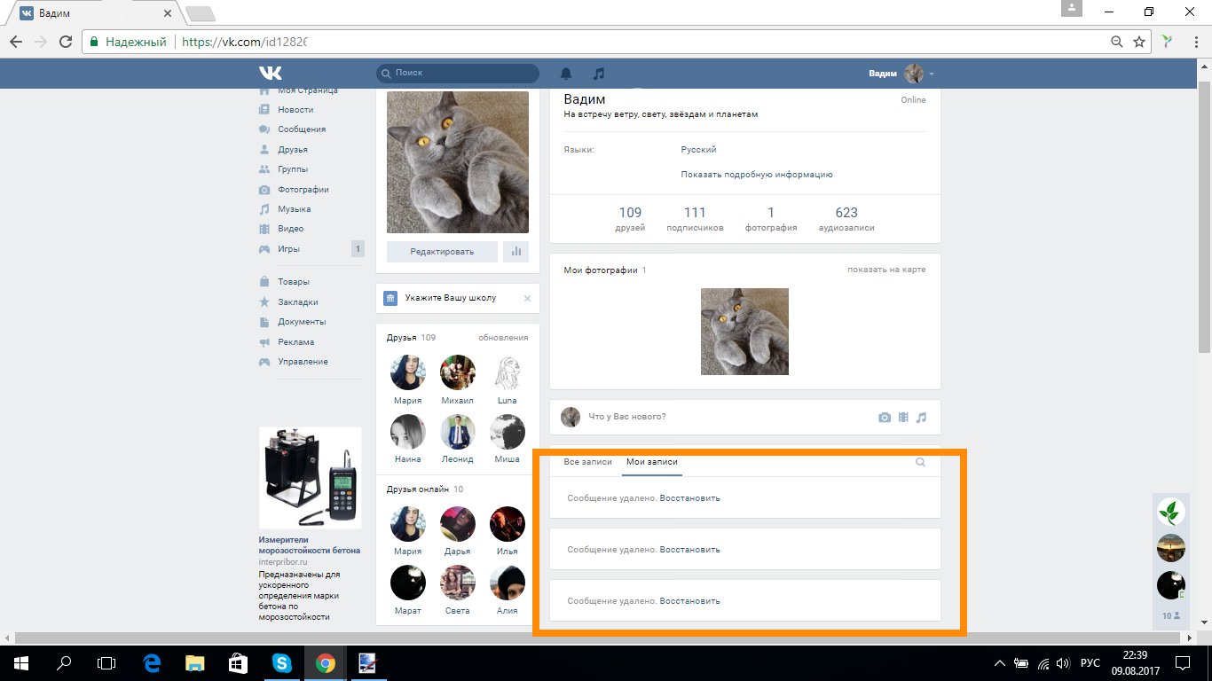Bookmark this page with star
Viewport: 1212px width, 681px height.
pyautogui.click(x=1139, y=42)
